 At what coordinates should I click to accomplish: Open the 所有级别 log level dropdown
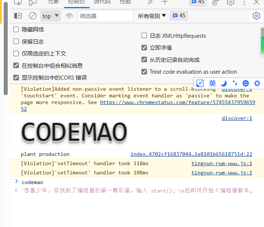pos(152,16)
